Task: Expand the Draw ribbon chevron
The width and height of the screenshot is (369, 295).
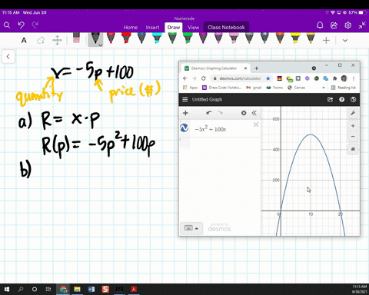Action: tap(345, 41)
